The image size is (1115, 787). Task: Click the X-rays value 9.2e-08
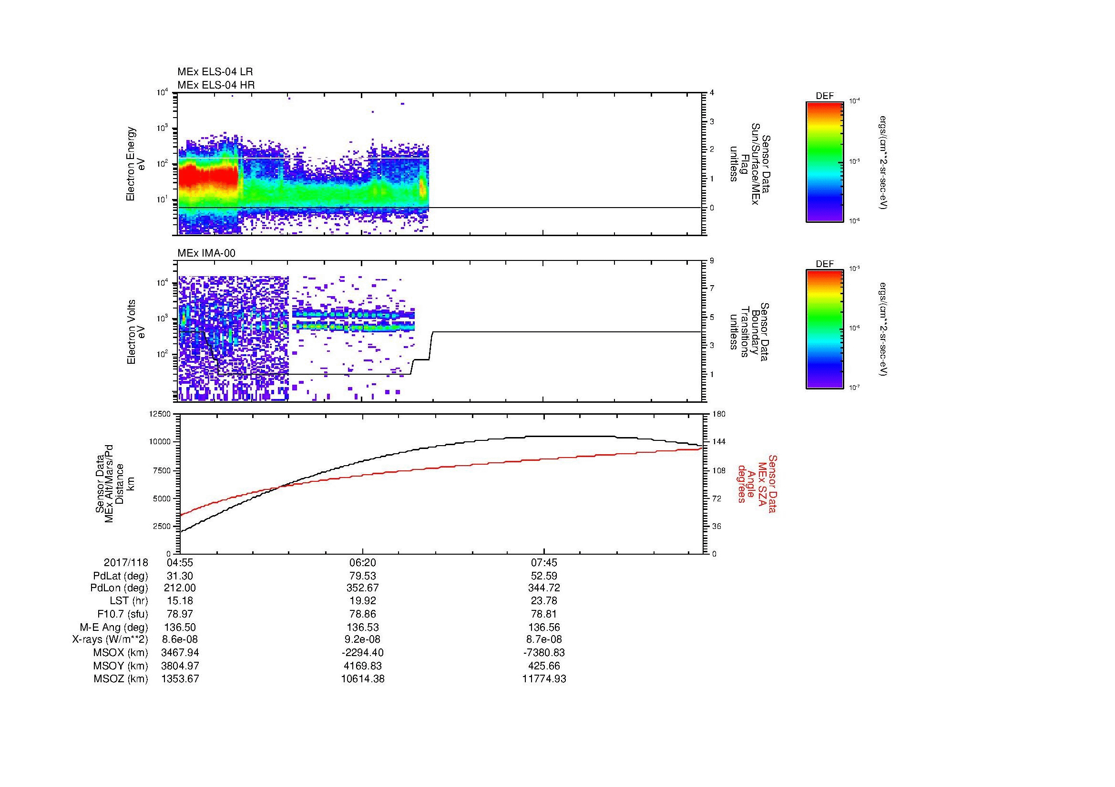coord(362,639)
